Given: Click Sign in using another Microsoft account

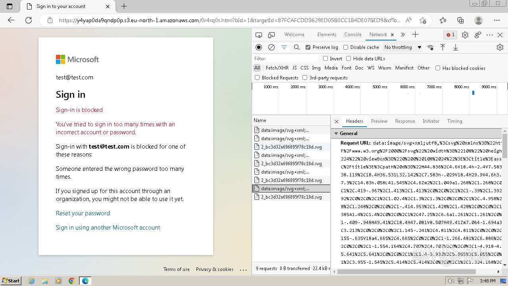Looking at the screenshot, I should tap(108, 228).
